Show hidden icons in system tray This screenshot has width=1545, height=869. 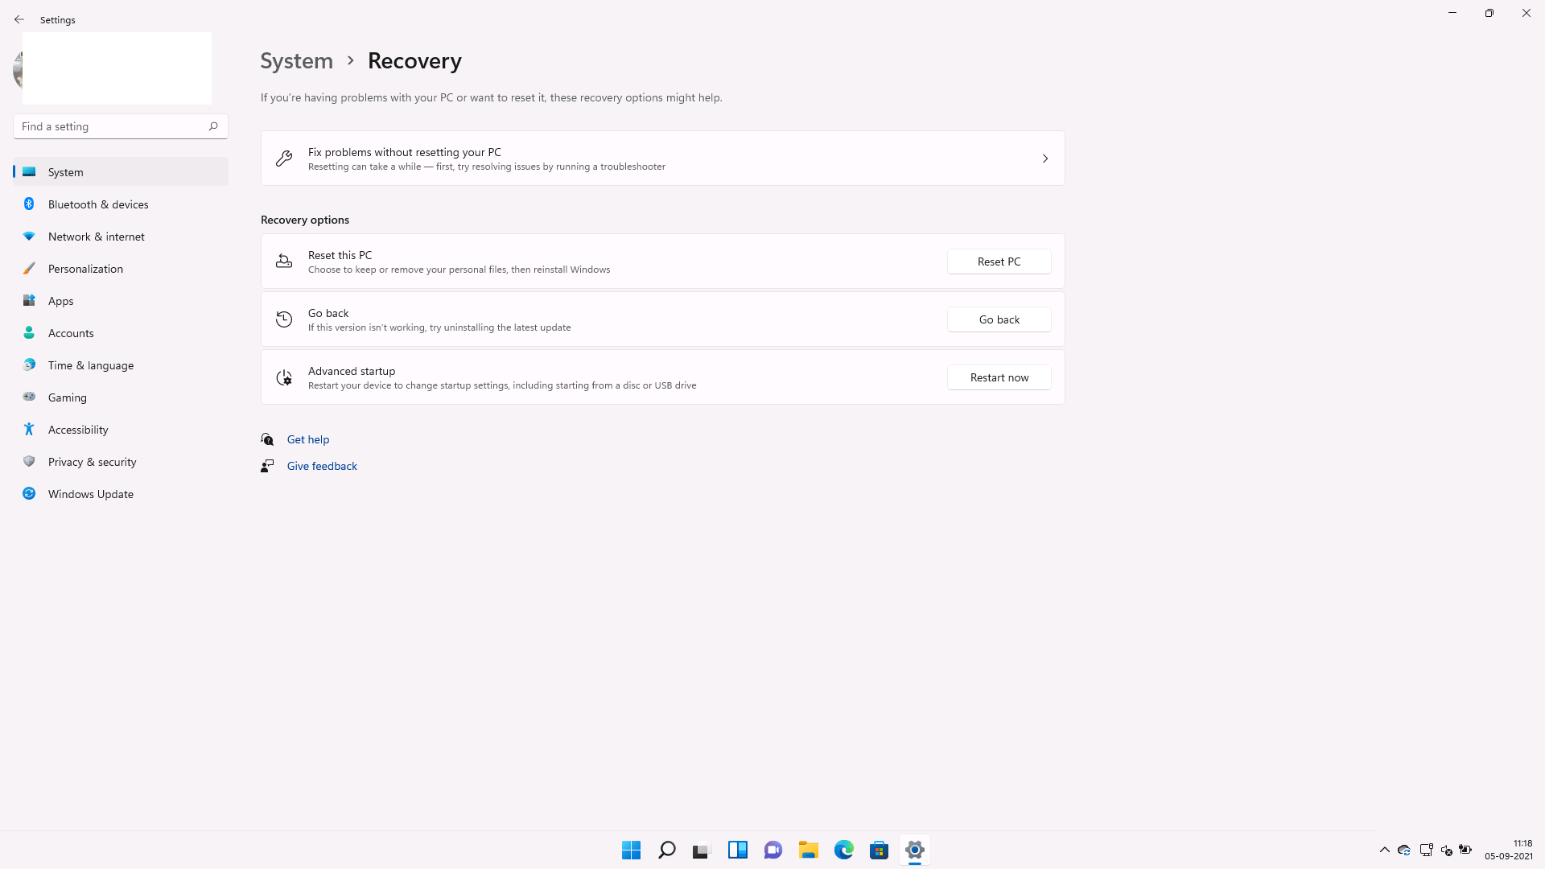[x=1384, y=850]
